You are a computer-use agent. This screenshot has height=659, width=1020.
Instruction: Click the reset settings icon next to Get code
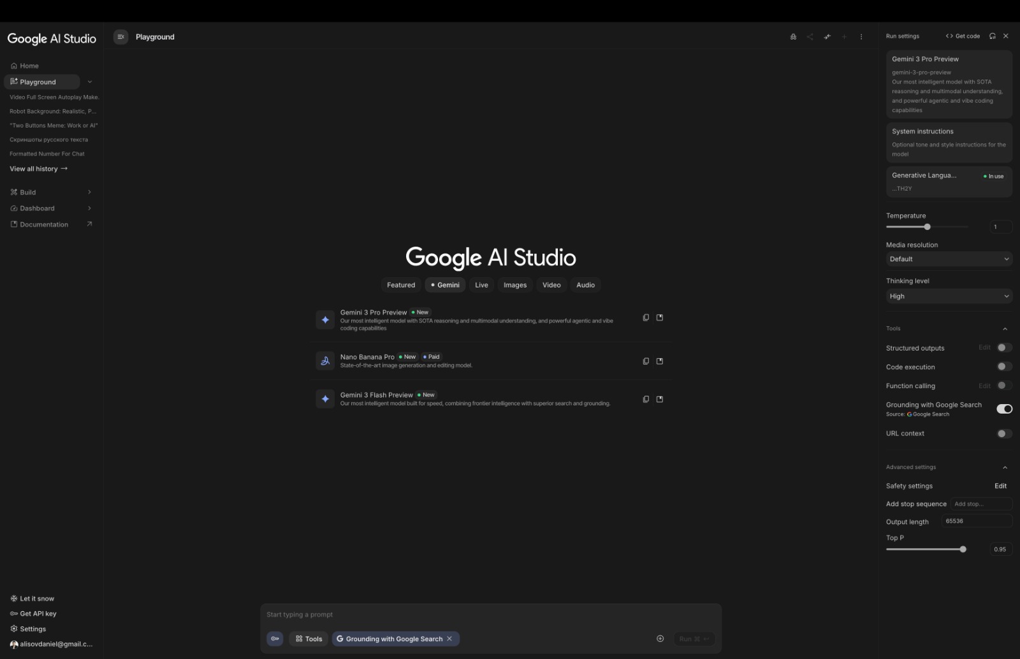[x=993, y=36]
